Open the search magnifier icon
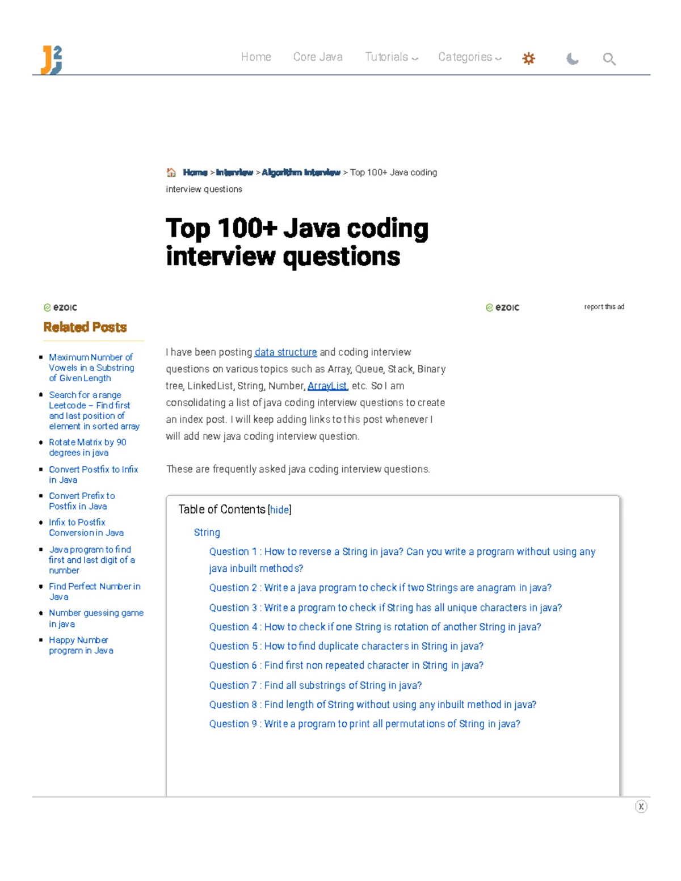The height and width of the screenshot is (881, 681). point(609,59)
